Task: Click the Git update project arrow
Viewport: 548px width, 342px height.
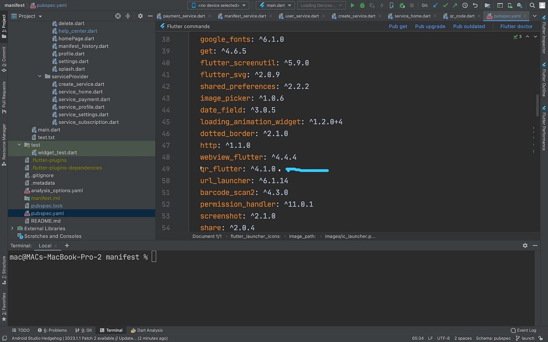Action: pos(435,5)
